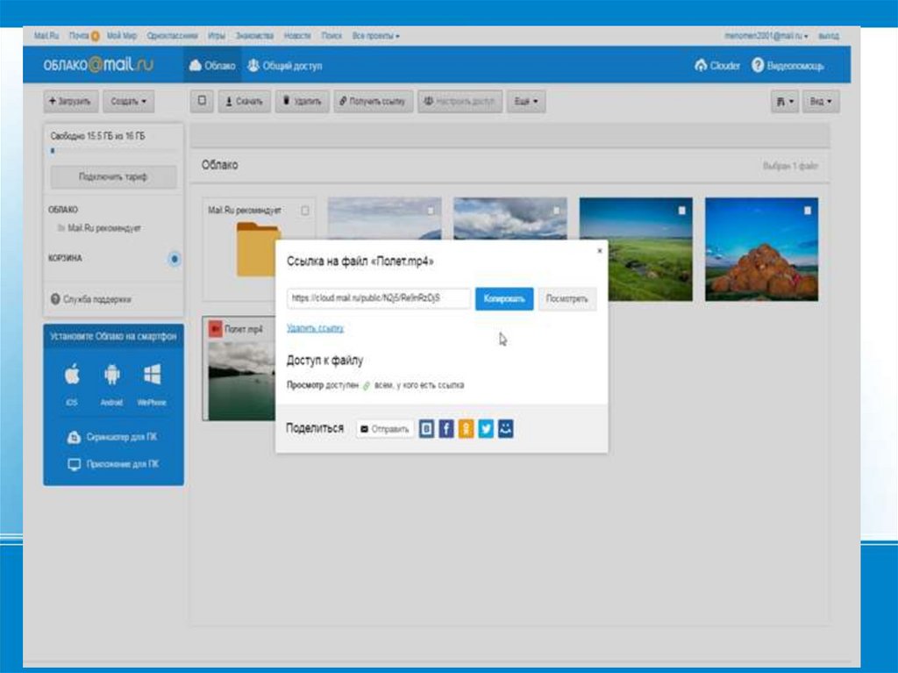Open the Mail.Ru рекомендует folder icon
The image size is (898, 673).
point(257,249)
